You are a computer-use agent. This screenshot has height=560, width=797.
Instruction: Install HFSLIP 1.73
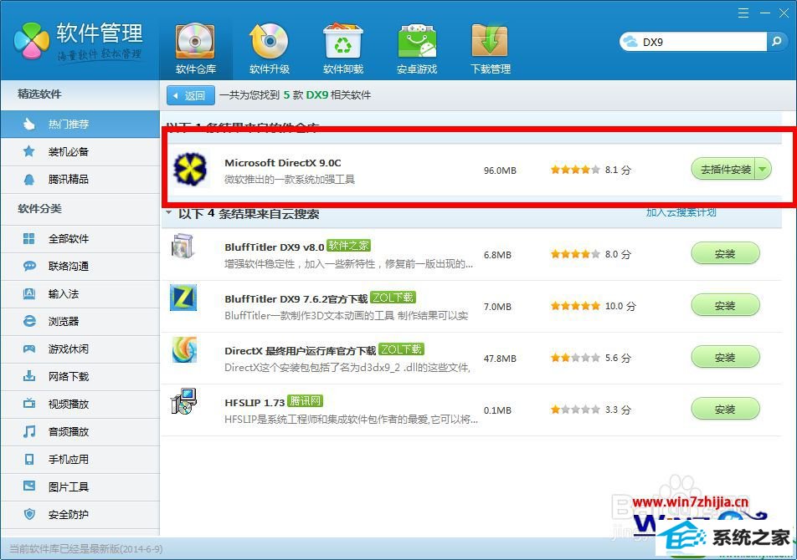[725, 409]
